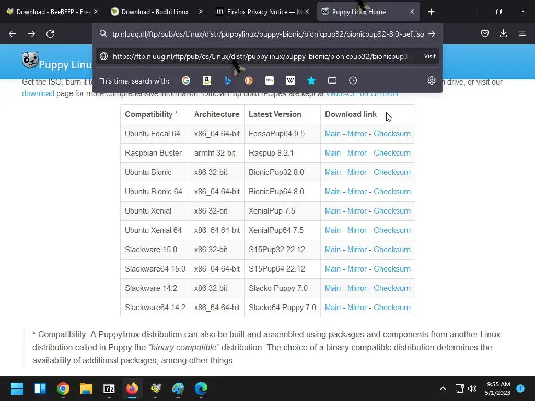Close the Puppy Linux Home tab
Screen dimensions: 535x401
pyautogui.click(x=412, y=11)
